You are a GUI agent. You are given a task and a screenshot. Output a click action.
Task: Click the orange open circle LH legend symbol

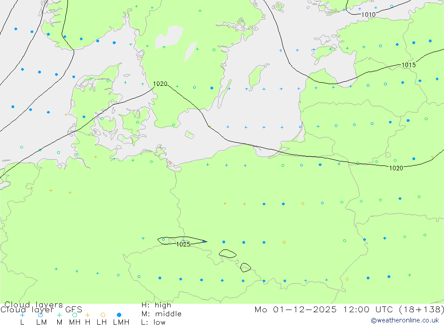pos(103,315)
